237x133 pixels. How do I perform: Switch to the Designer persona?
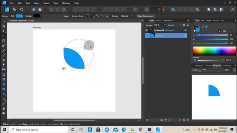point(7,10)
